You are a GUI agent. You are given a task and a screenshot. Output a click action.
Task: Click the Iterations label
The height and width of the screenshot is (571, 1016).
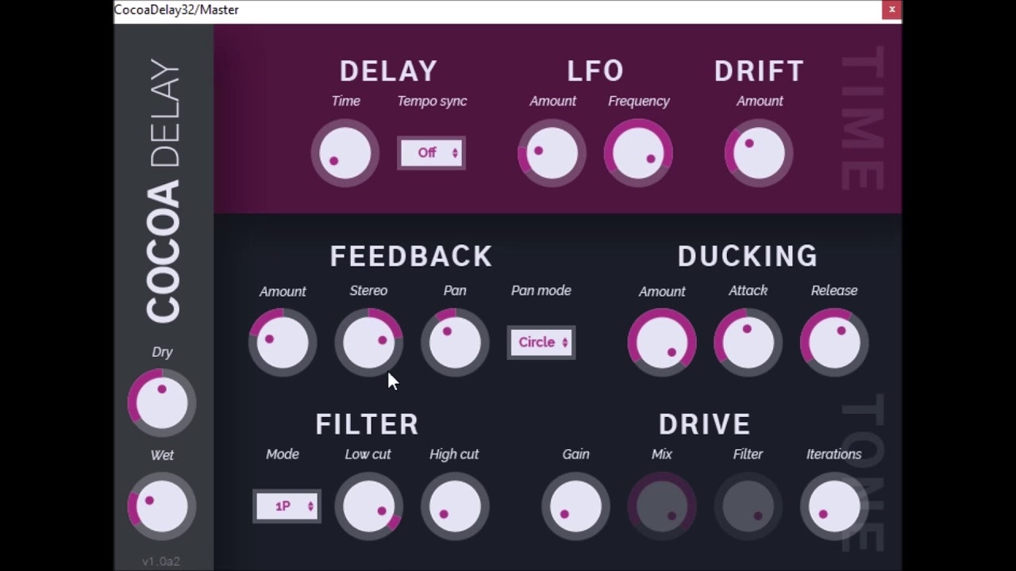tap(834, 454)
